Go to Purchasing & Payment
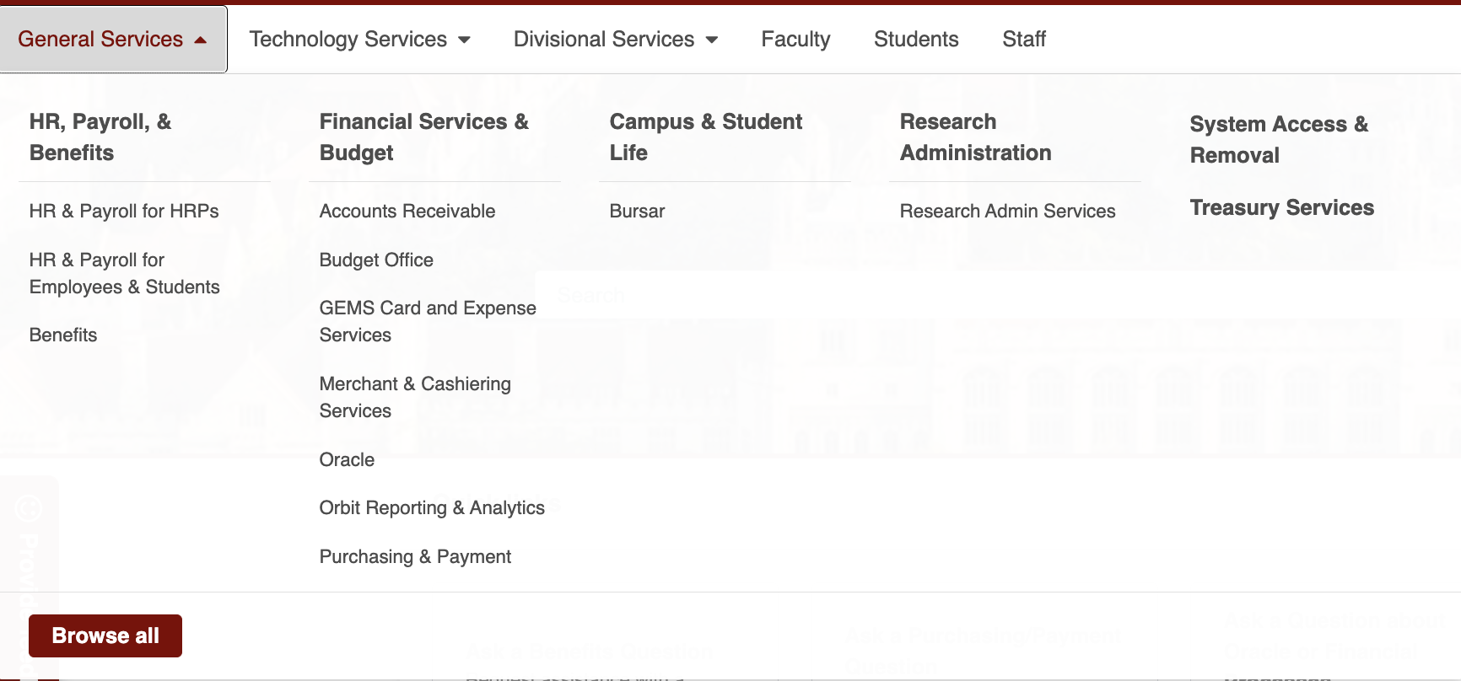 click(x=415, y=557)
